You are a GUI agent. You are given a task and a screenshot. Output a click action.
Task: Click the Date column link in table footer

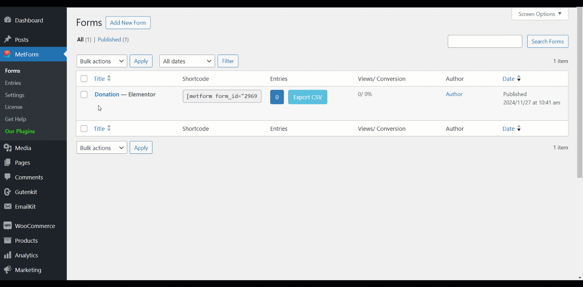click(508, 129)
